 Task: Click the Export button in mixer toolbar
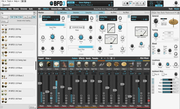coord(41,58)
